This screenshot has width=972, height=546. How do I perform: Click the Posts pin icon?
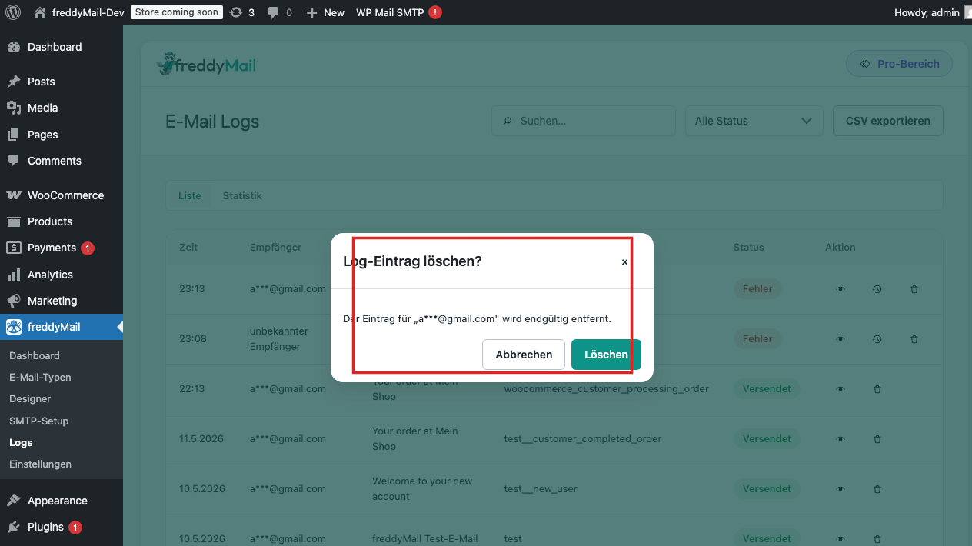[14, 82]
